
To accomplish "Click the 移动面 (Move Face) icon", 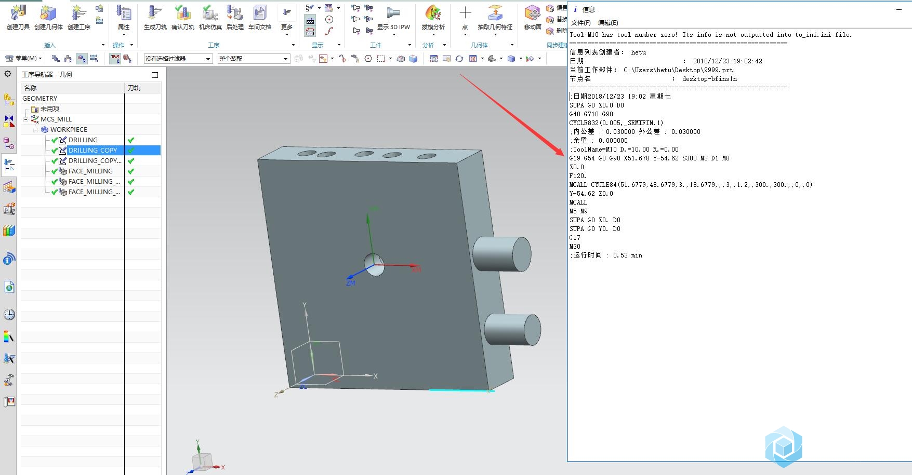I will point(533,18).
